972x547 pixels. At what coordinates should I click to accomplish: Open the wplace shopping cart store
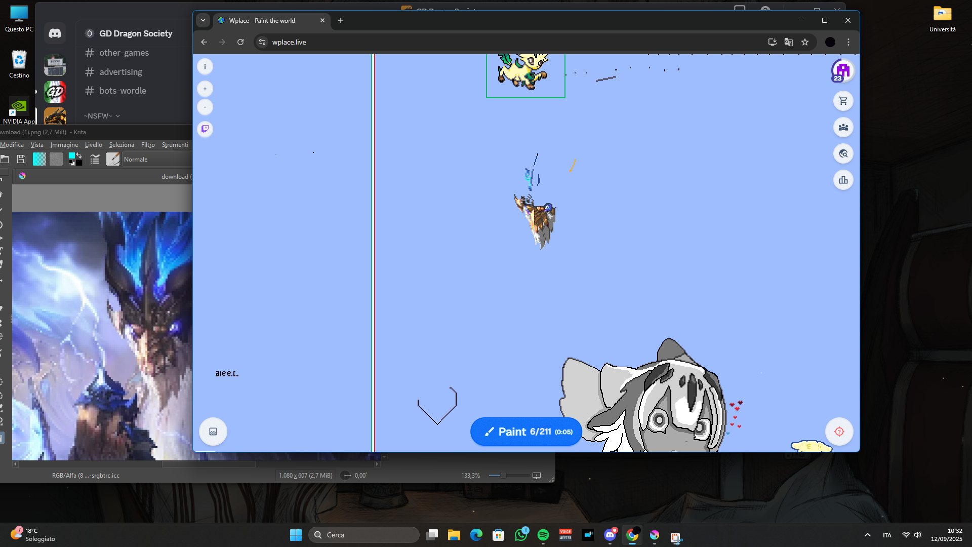(x=843, y=101)
